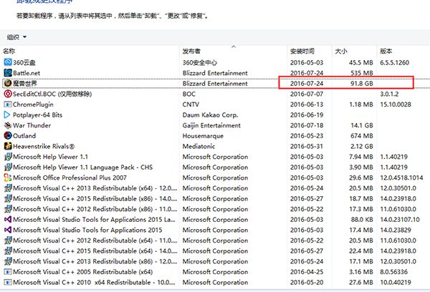Click publisher Gaijin Entertainment
Screen dimensions: 430x292
211,125
